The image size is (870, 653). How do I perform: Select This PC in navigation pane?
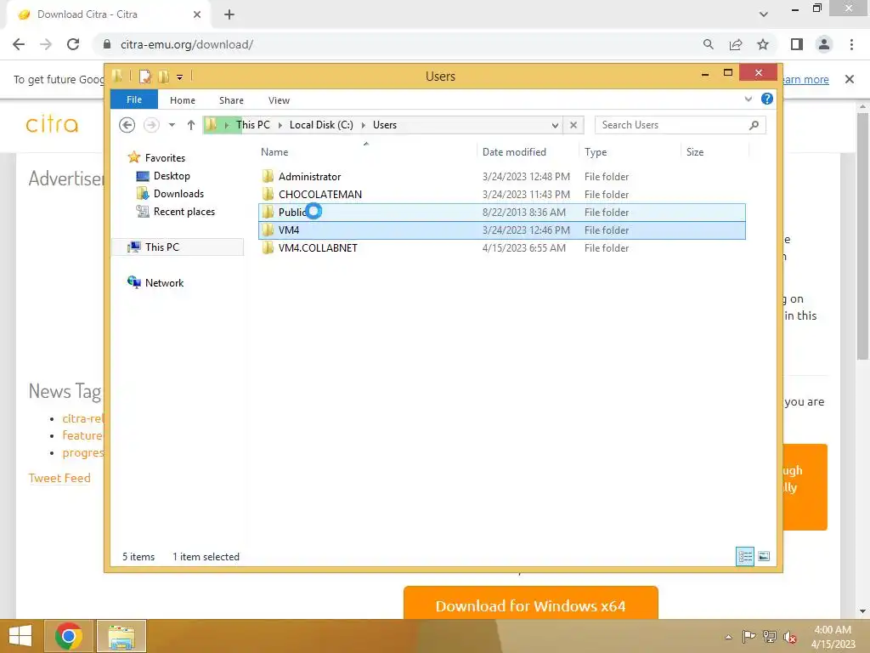click(178, 247)
